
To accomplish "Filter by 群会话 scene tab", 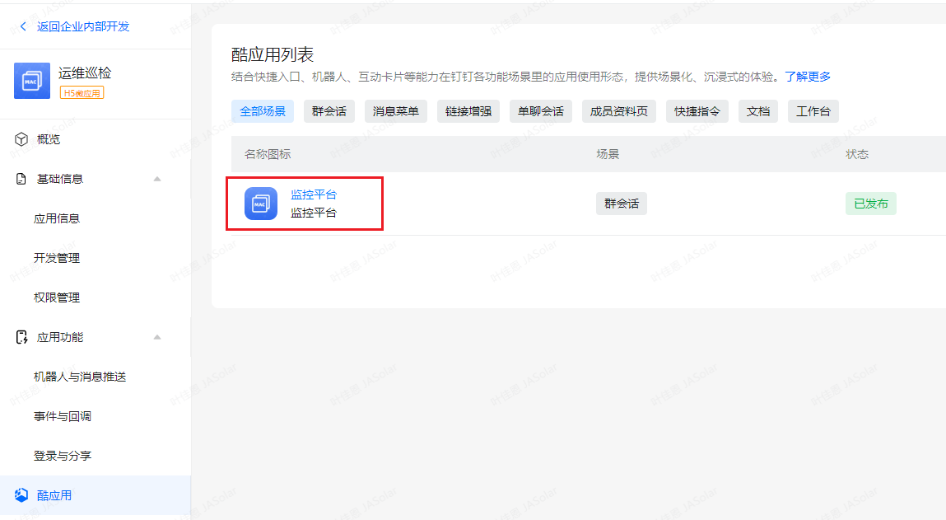I will tap(329, 111).
